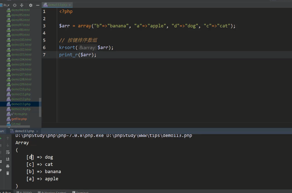
Task: Collapse all in the project tree
Action: point(22,5)
